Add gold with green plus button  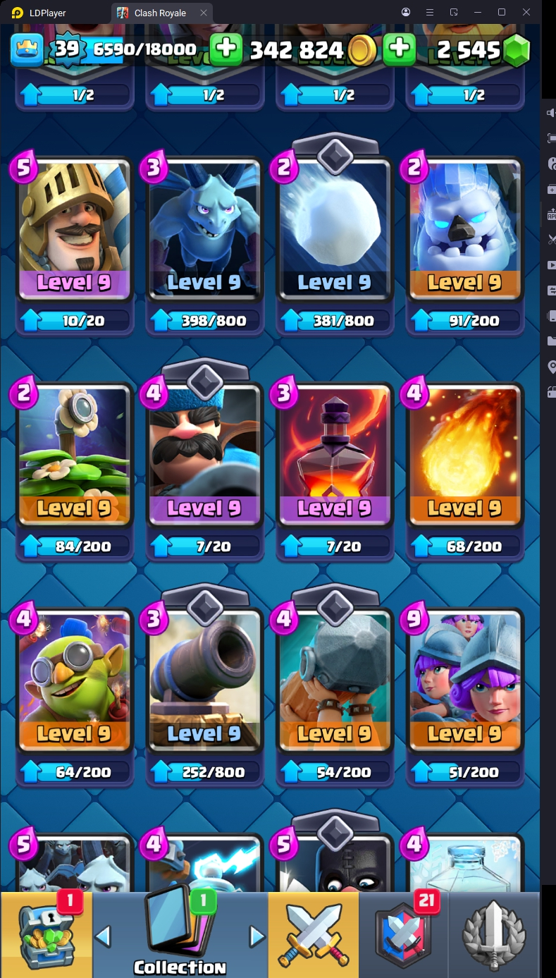(226, 49)
